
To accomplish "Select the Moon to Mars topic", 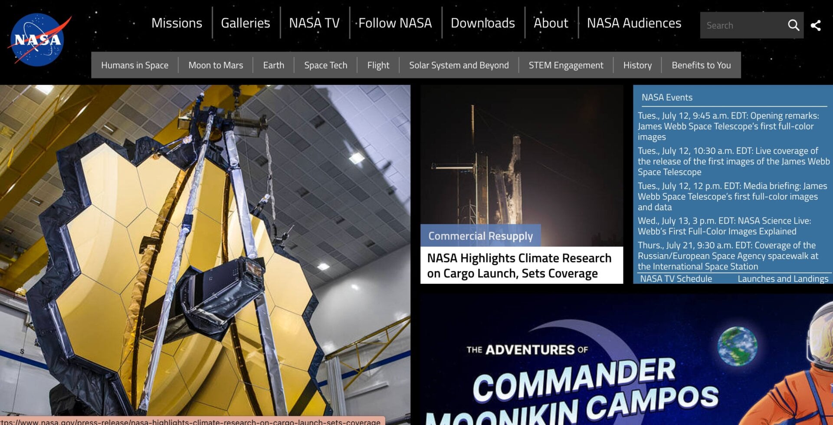I will click(x=216, y=65).
